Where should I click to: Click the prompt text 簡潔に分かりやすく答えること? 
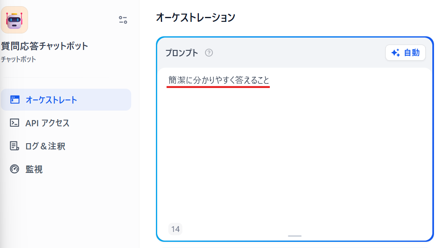click(219, 80)
